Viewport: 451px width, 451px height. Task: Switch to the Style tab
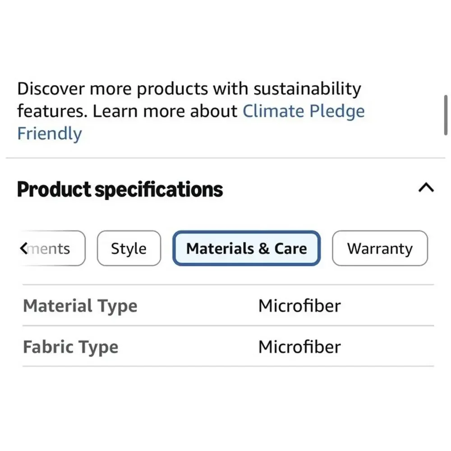tap(129, 248)
